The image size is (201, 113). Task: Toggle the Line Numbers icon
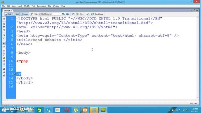[x=4, y=43]
